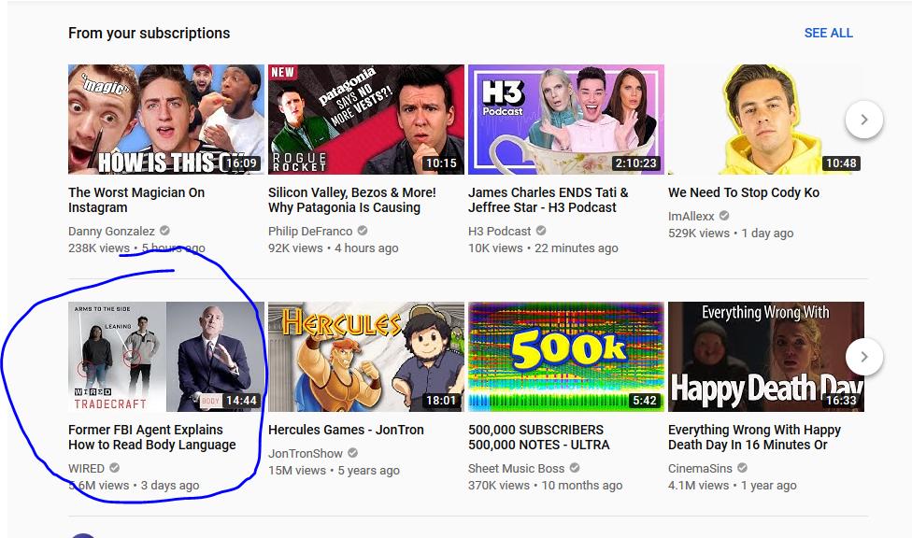The width and height of the screenshot is (912, 538).
Task: Click verified badge next to CinemaSins
Action: point(742,468)
